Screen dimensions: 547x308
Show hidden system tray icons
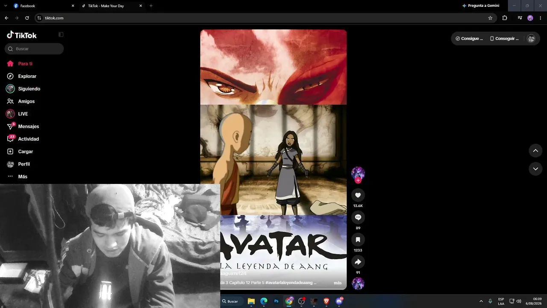(481, 301)
